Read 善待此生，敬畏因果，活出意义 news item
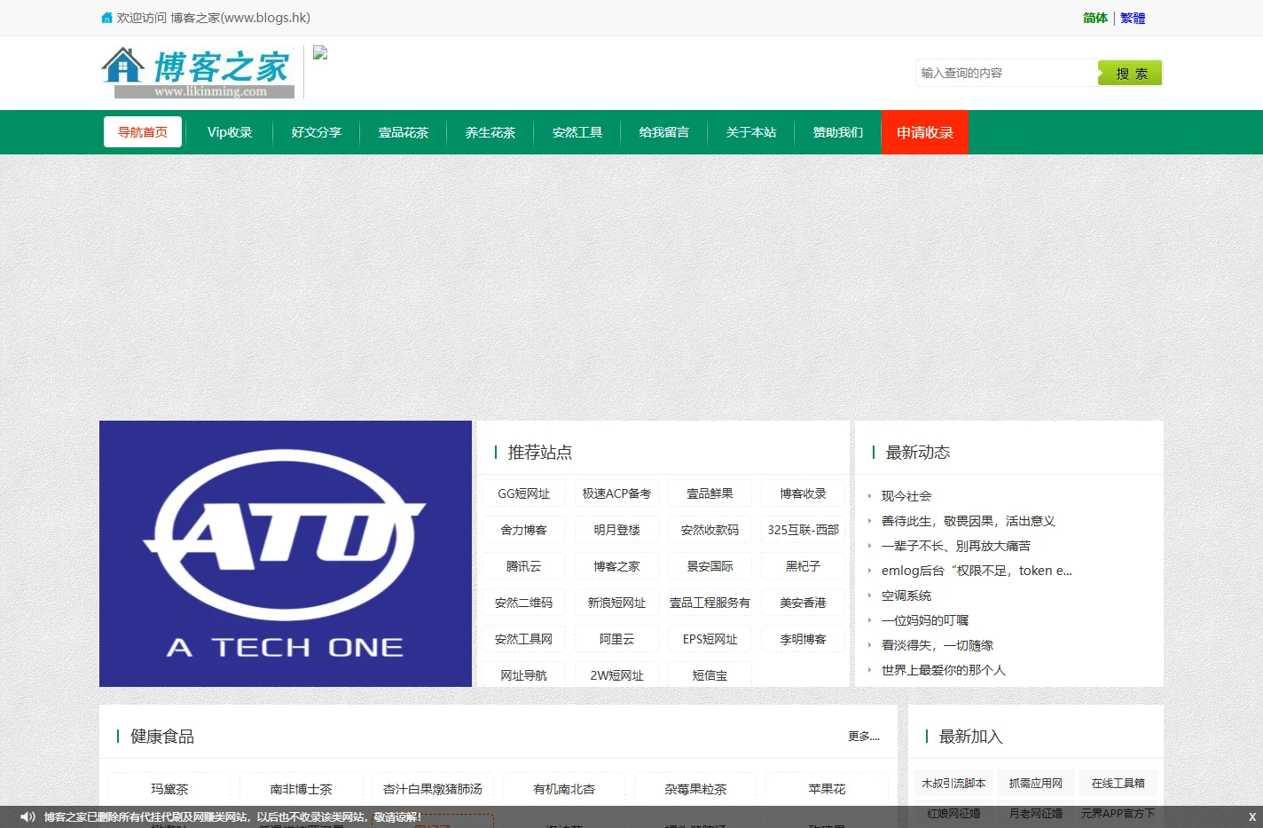 click(x=969, y=521)
